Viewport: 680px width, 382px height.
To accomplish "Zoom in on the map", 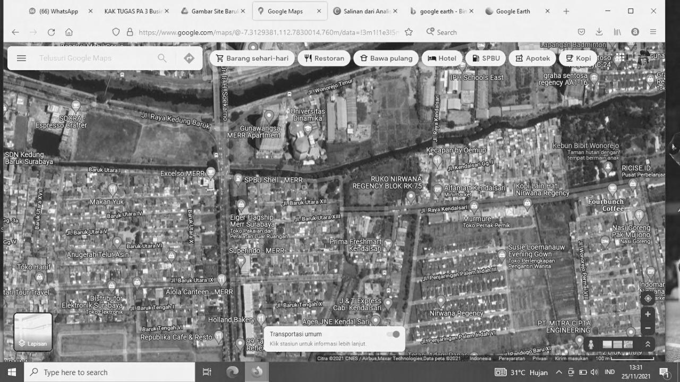I will pos(648,315).
